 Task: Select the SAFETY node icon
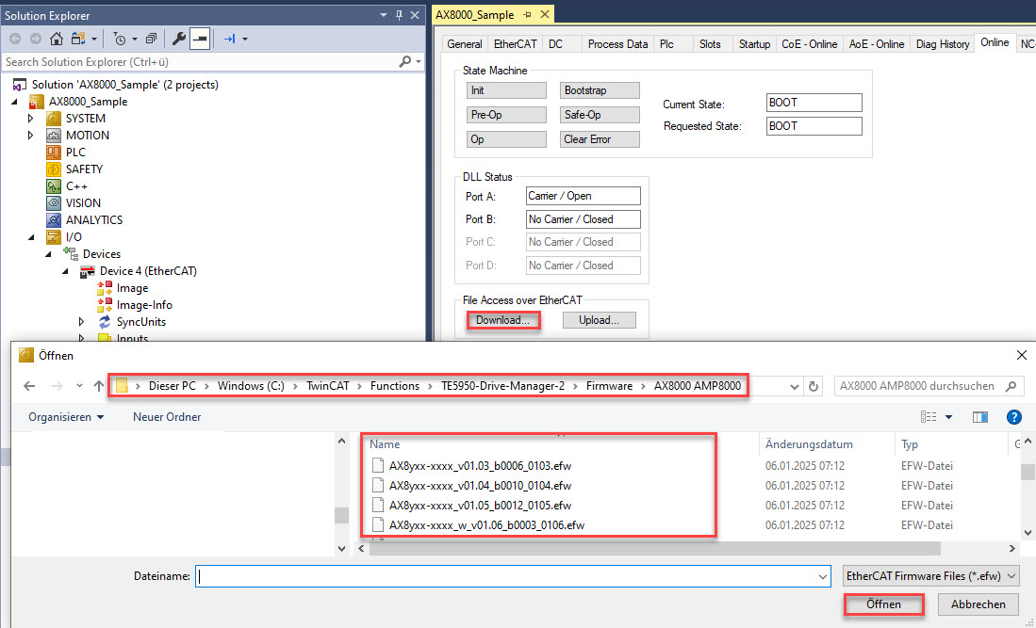point(54,169)
